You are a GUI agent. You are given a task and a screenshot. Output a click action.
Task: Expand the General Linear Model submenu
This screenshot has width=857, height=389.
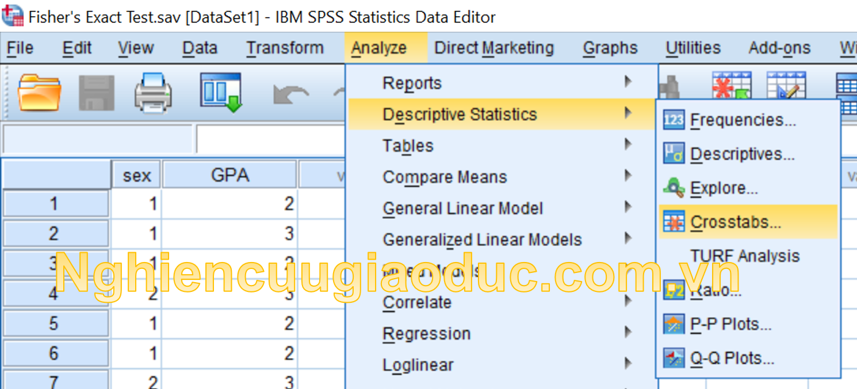pyautogui.click(x=462, y=208)
